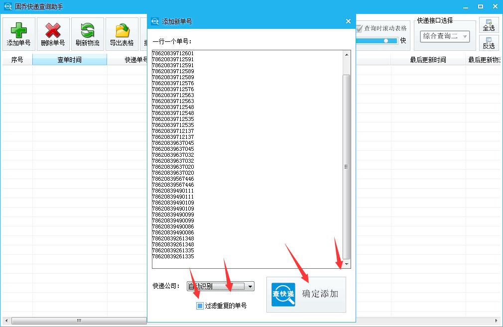Image resolution: width=503 pixels, height=327 pixels.
Task: Toggle the 过滤重复的单号 checkbox
Action: (200, 306)
